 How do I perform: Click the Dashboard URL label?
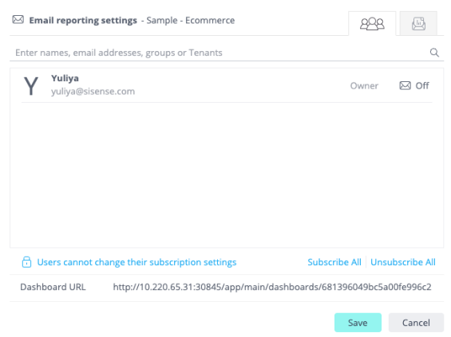(x=53, y=287)
